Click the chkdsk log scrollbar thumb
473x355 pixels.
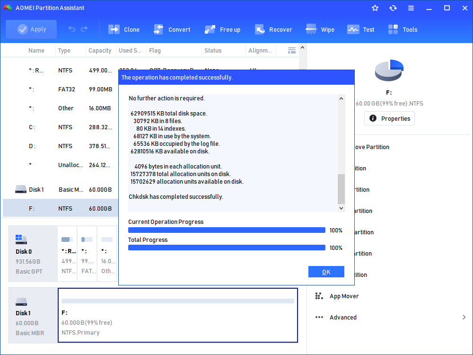click(x=341, y=189)
